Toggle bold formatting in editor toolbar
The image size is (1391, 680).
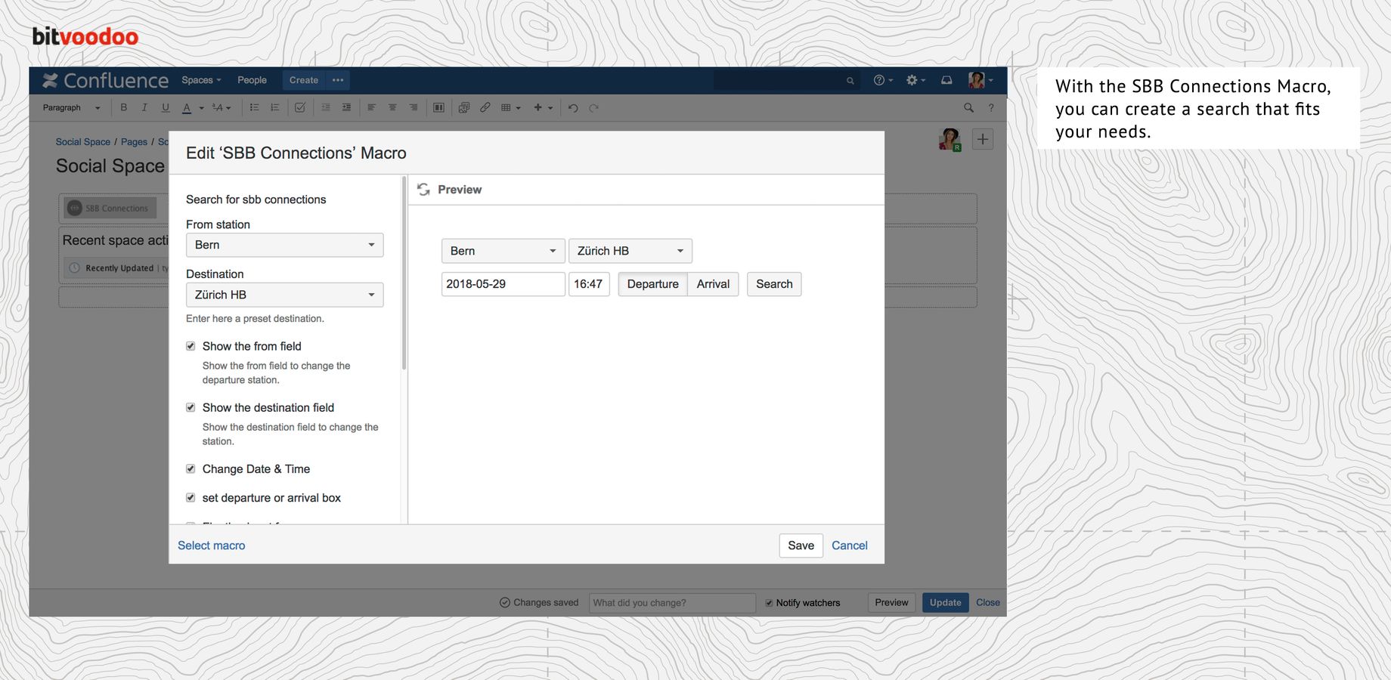pyautogui.click(x=124, y=107)
